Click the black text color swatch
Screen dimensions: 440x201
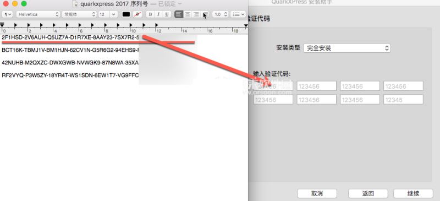pos(126,14)
